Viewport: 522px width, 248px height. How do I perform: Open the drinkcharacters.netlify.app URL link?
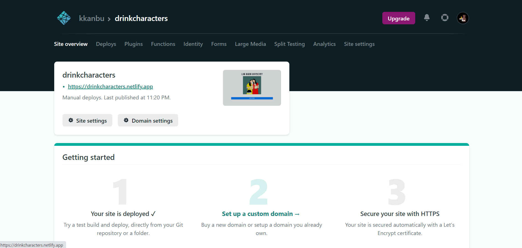pyautogui.click(x=110, y=86)
